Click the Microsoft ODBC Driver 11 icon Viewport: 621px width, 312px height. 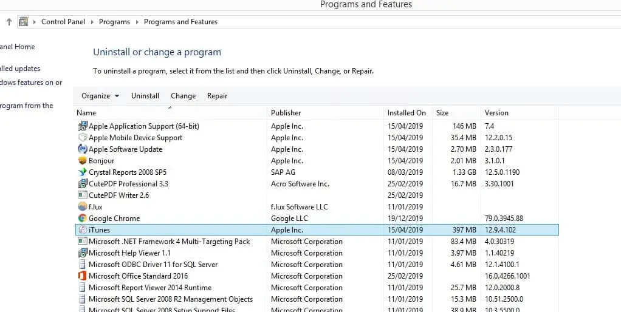click(x=83, y=264)
